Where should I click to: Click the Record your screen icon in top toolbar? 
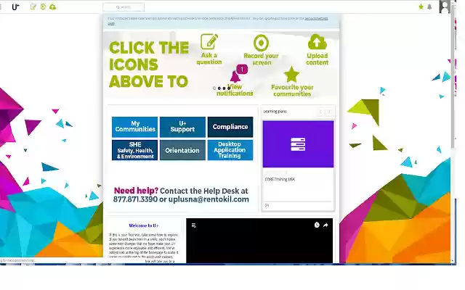click(44, 7)
